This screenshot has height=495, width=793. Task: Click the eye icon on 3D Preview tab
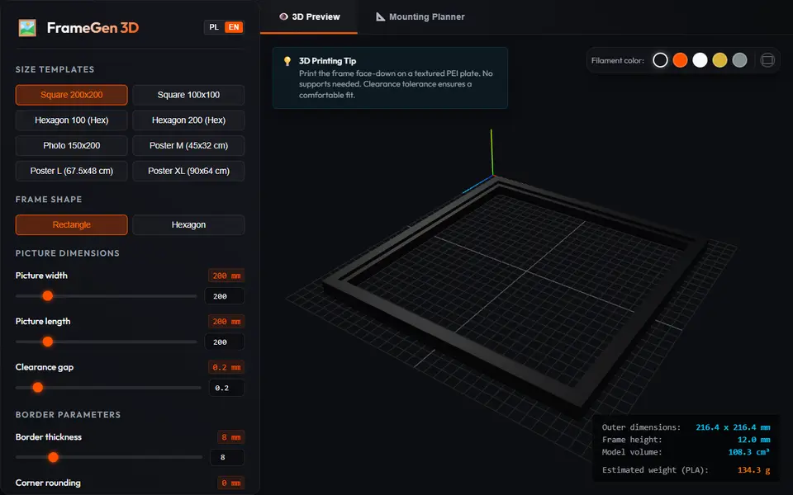click(x=283, y=16)
